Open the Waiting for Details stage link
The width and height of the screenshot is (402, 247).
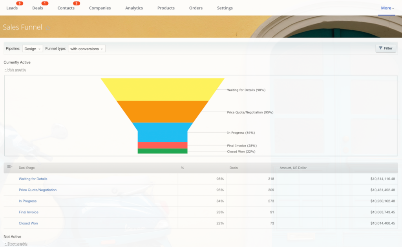pyautogui.click(x=33, y=179)
